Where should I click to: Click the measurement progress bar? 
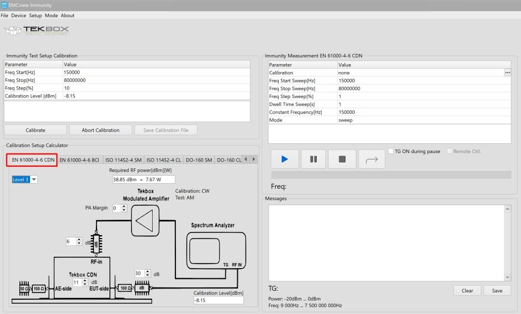click(x=391, y=175)
